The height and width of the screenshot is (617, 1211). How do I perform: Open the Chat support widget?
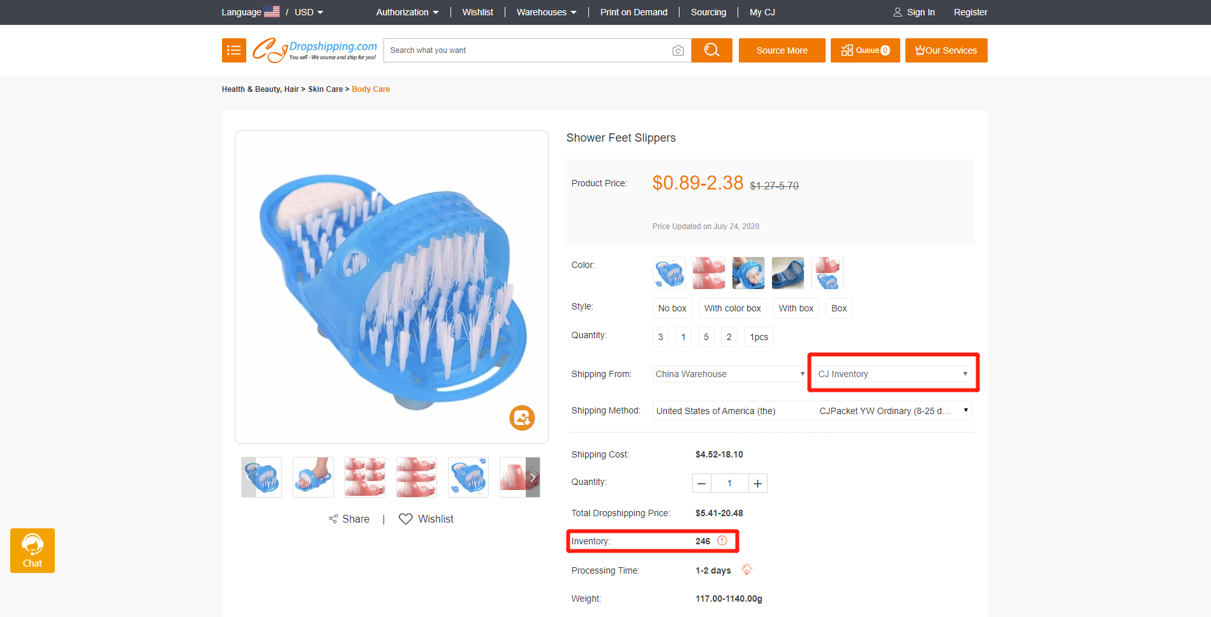point(33,551)
